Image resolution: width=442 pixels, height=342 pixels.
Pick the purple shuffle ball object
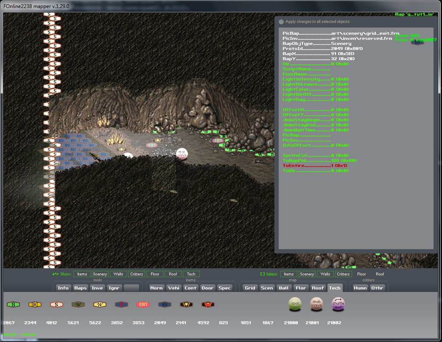(338, 304)
